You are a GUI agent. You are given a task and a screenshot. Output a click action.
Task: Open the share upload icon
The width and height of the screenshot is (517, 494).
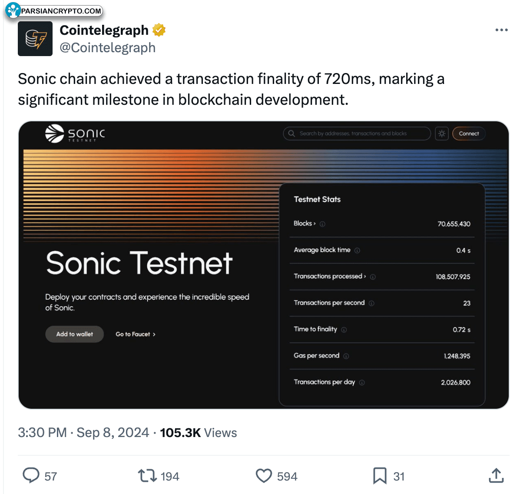click(x=496, y=475)
